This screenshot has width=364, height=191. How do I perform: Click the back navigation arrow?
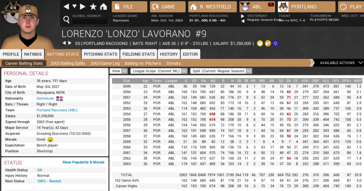(66, 7)
